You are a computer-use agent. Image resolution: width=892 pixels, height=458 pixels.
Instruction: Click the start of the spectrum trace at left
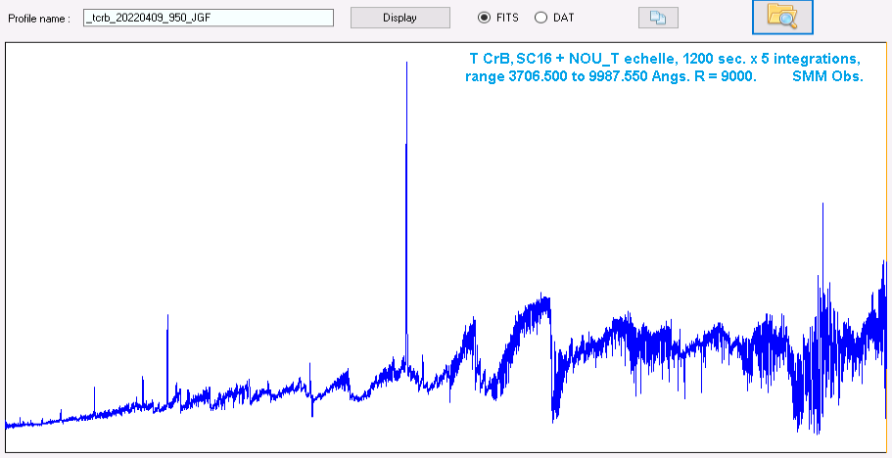tap(8, 425)
